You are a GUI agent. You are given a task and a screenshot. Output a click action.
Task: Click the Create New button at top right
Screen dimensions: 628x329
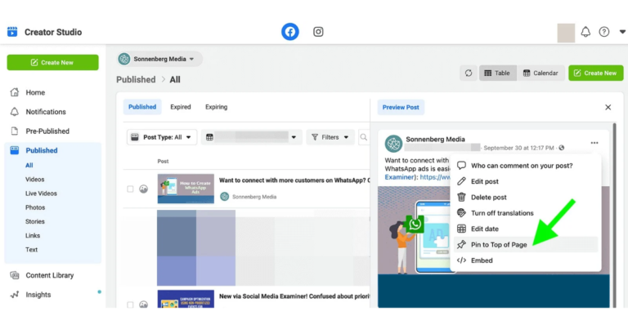[595, 73]
